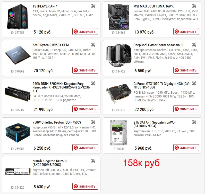This screenshot has width=205, height=194.
Task: Click the refresh icon on the Chieftec replace button
Action: (76, 148)
